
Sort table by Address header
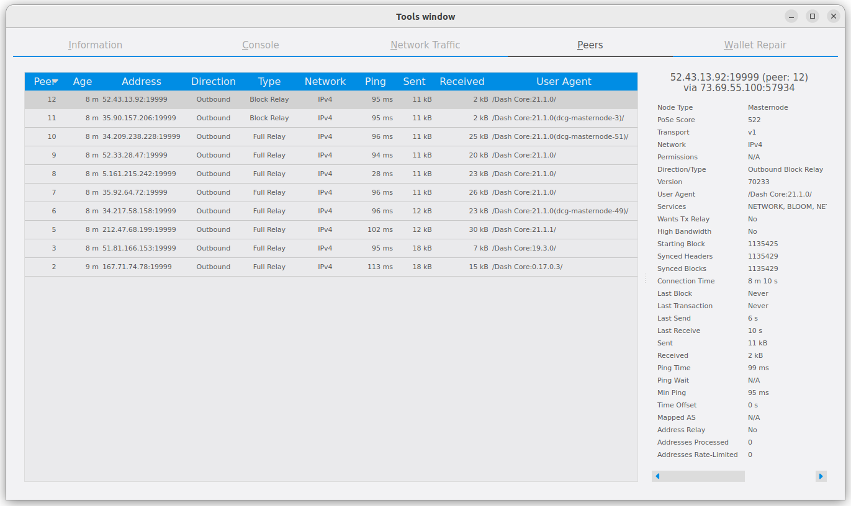[x=141, y=81]
